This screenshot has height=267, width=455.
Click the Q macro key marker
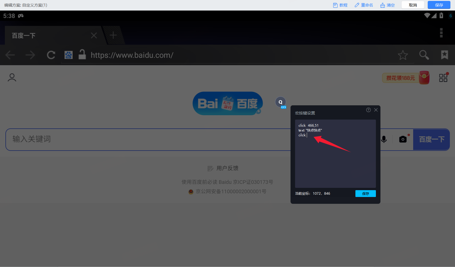(x=281, y=102)
